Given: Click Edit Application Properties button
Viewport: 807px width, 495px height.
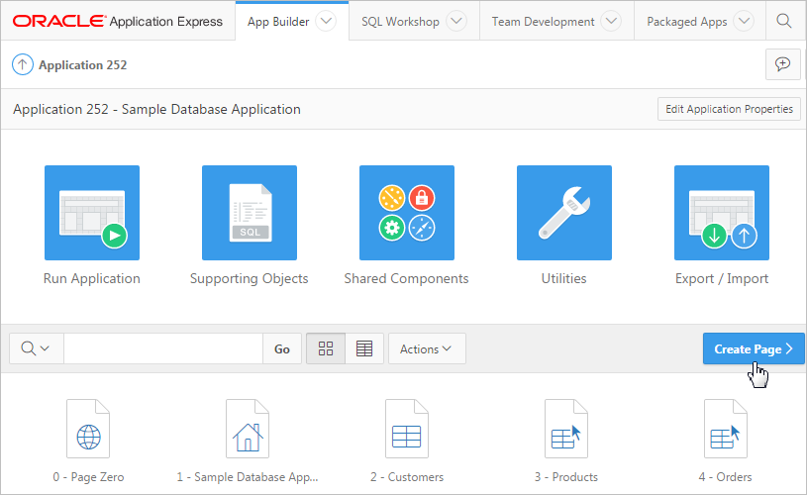Looking at the screenshot, I should point(729,109).
